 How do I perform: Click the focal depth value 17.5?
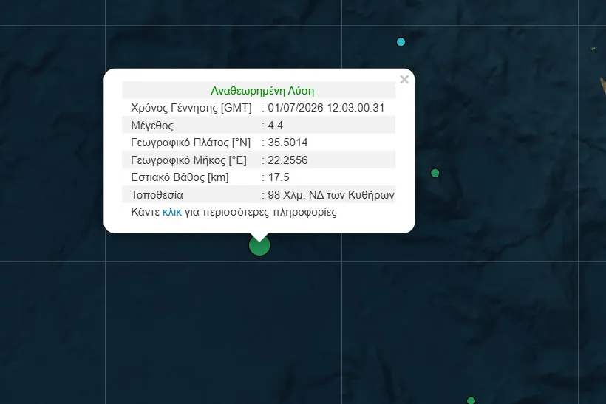click(x=279, y=177)
